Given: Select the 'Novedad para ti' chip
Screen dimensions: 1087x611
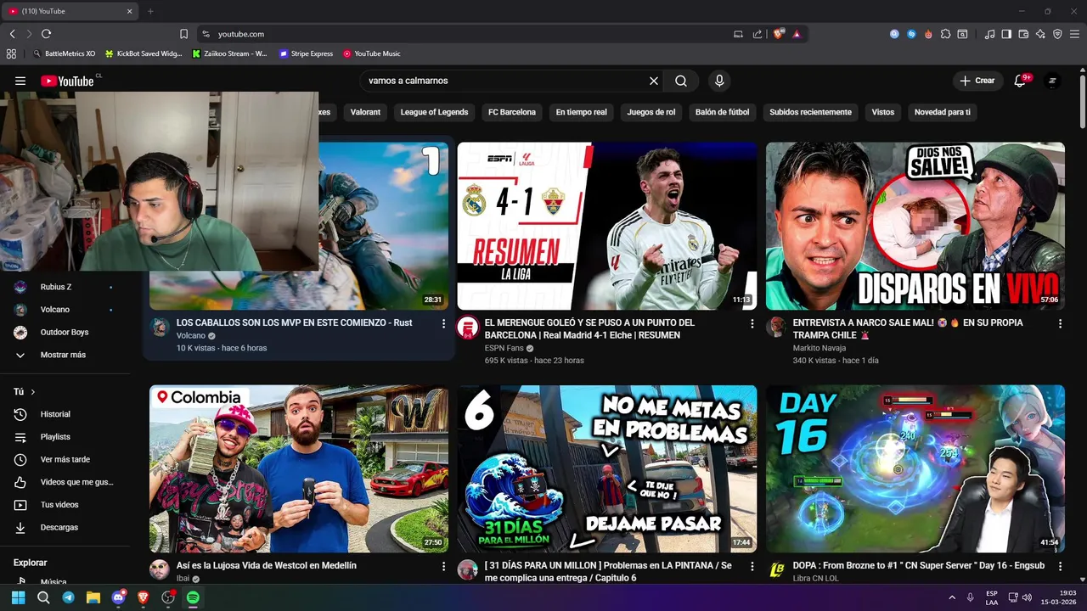Looking at the screenshot, I should click(942, 112).
